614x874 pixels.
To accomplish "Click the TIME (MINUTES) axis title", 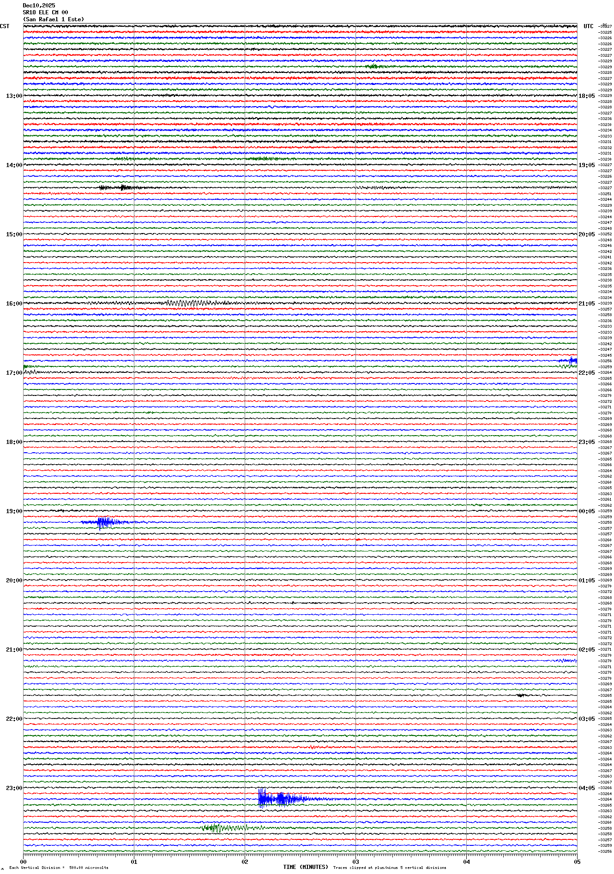I will click(305, 867).
